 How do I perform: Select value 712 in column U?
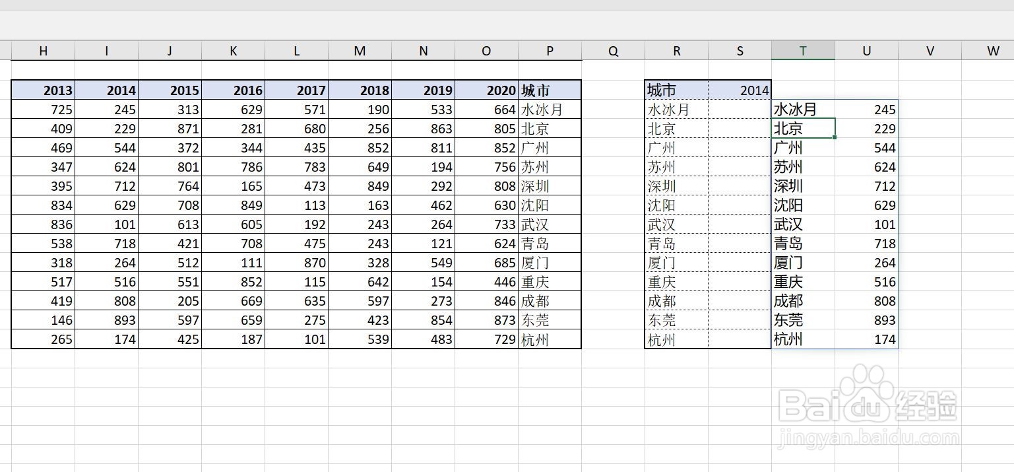point(866,186)
